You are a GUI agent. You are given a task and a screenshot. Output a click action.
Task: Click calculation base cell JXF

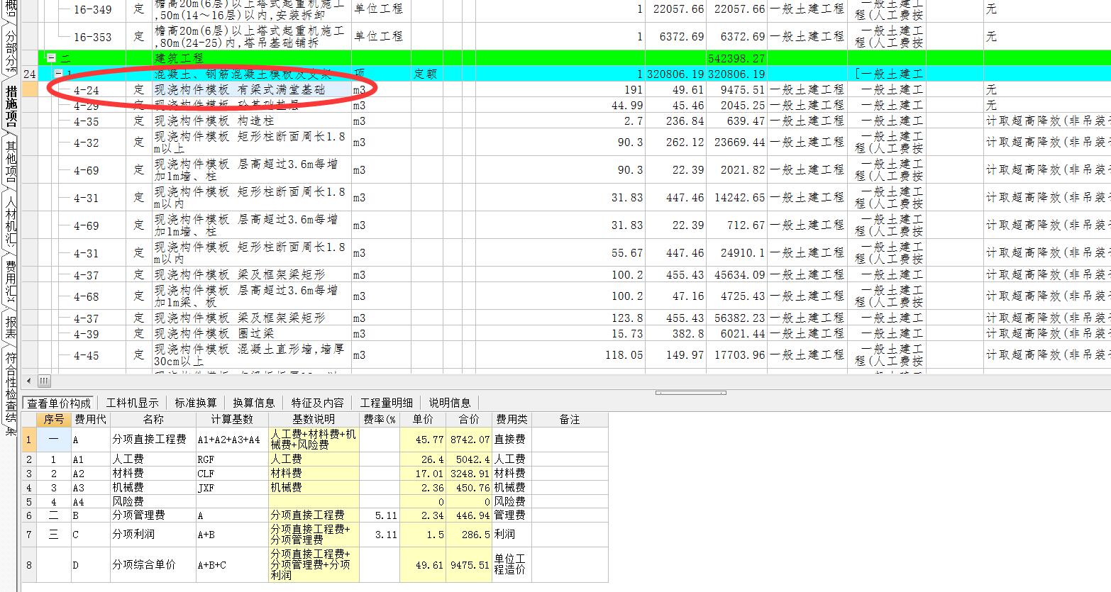tap(231, 488)
